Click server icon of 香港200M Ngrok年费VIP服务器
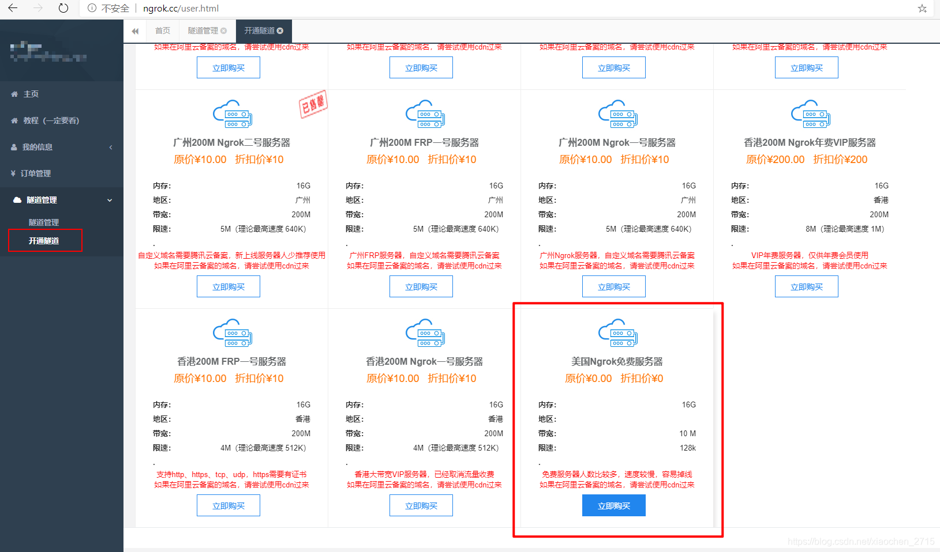The height and width of the screenshot is (552, 940). pos(810,114)
